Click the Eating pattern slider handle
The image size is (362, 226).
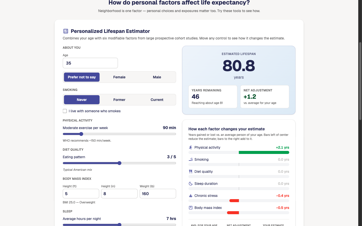[x=119, y=163]
